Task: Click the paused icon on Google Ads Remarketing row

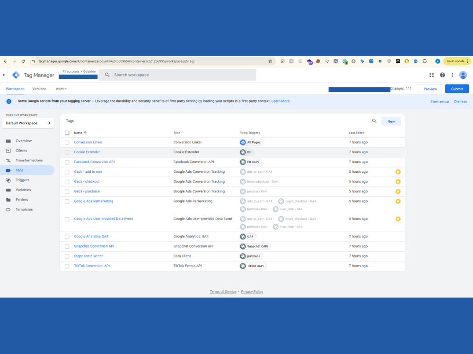Action: [x=398, y=202]
